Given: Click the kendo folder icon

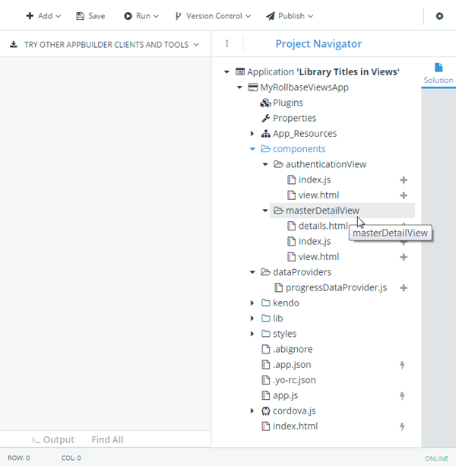Looking at the screenshot, I should (x=265, y=303).
